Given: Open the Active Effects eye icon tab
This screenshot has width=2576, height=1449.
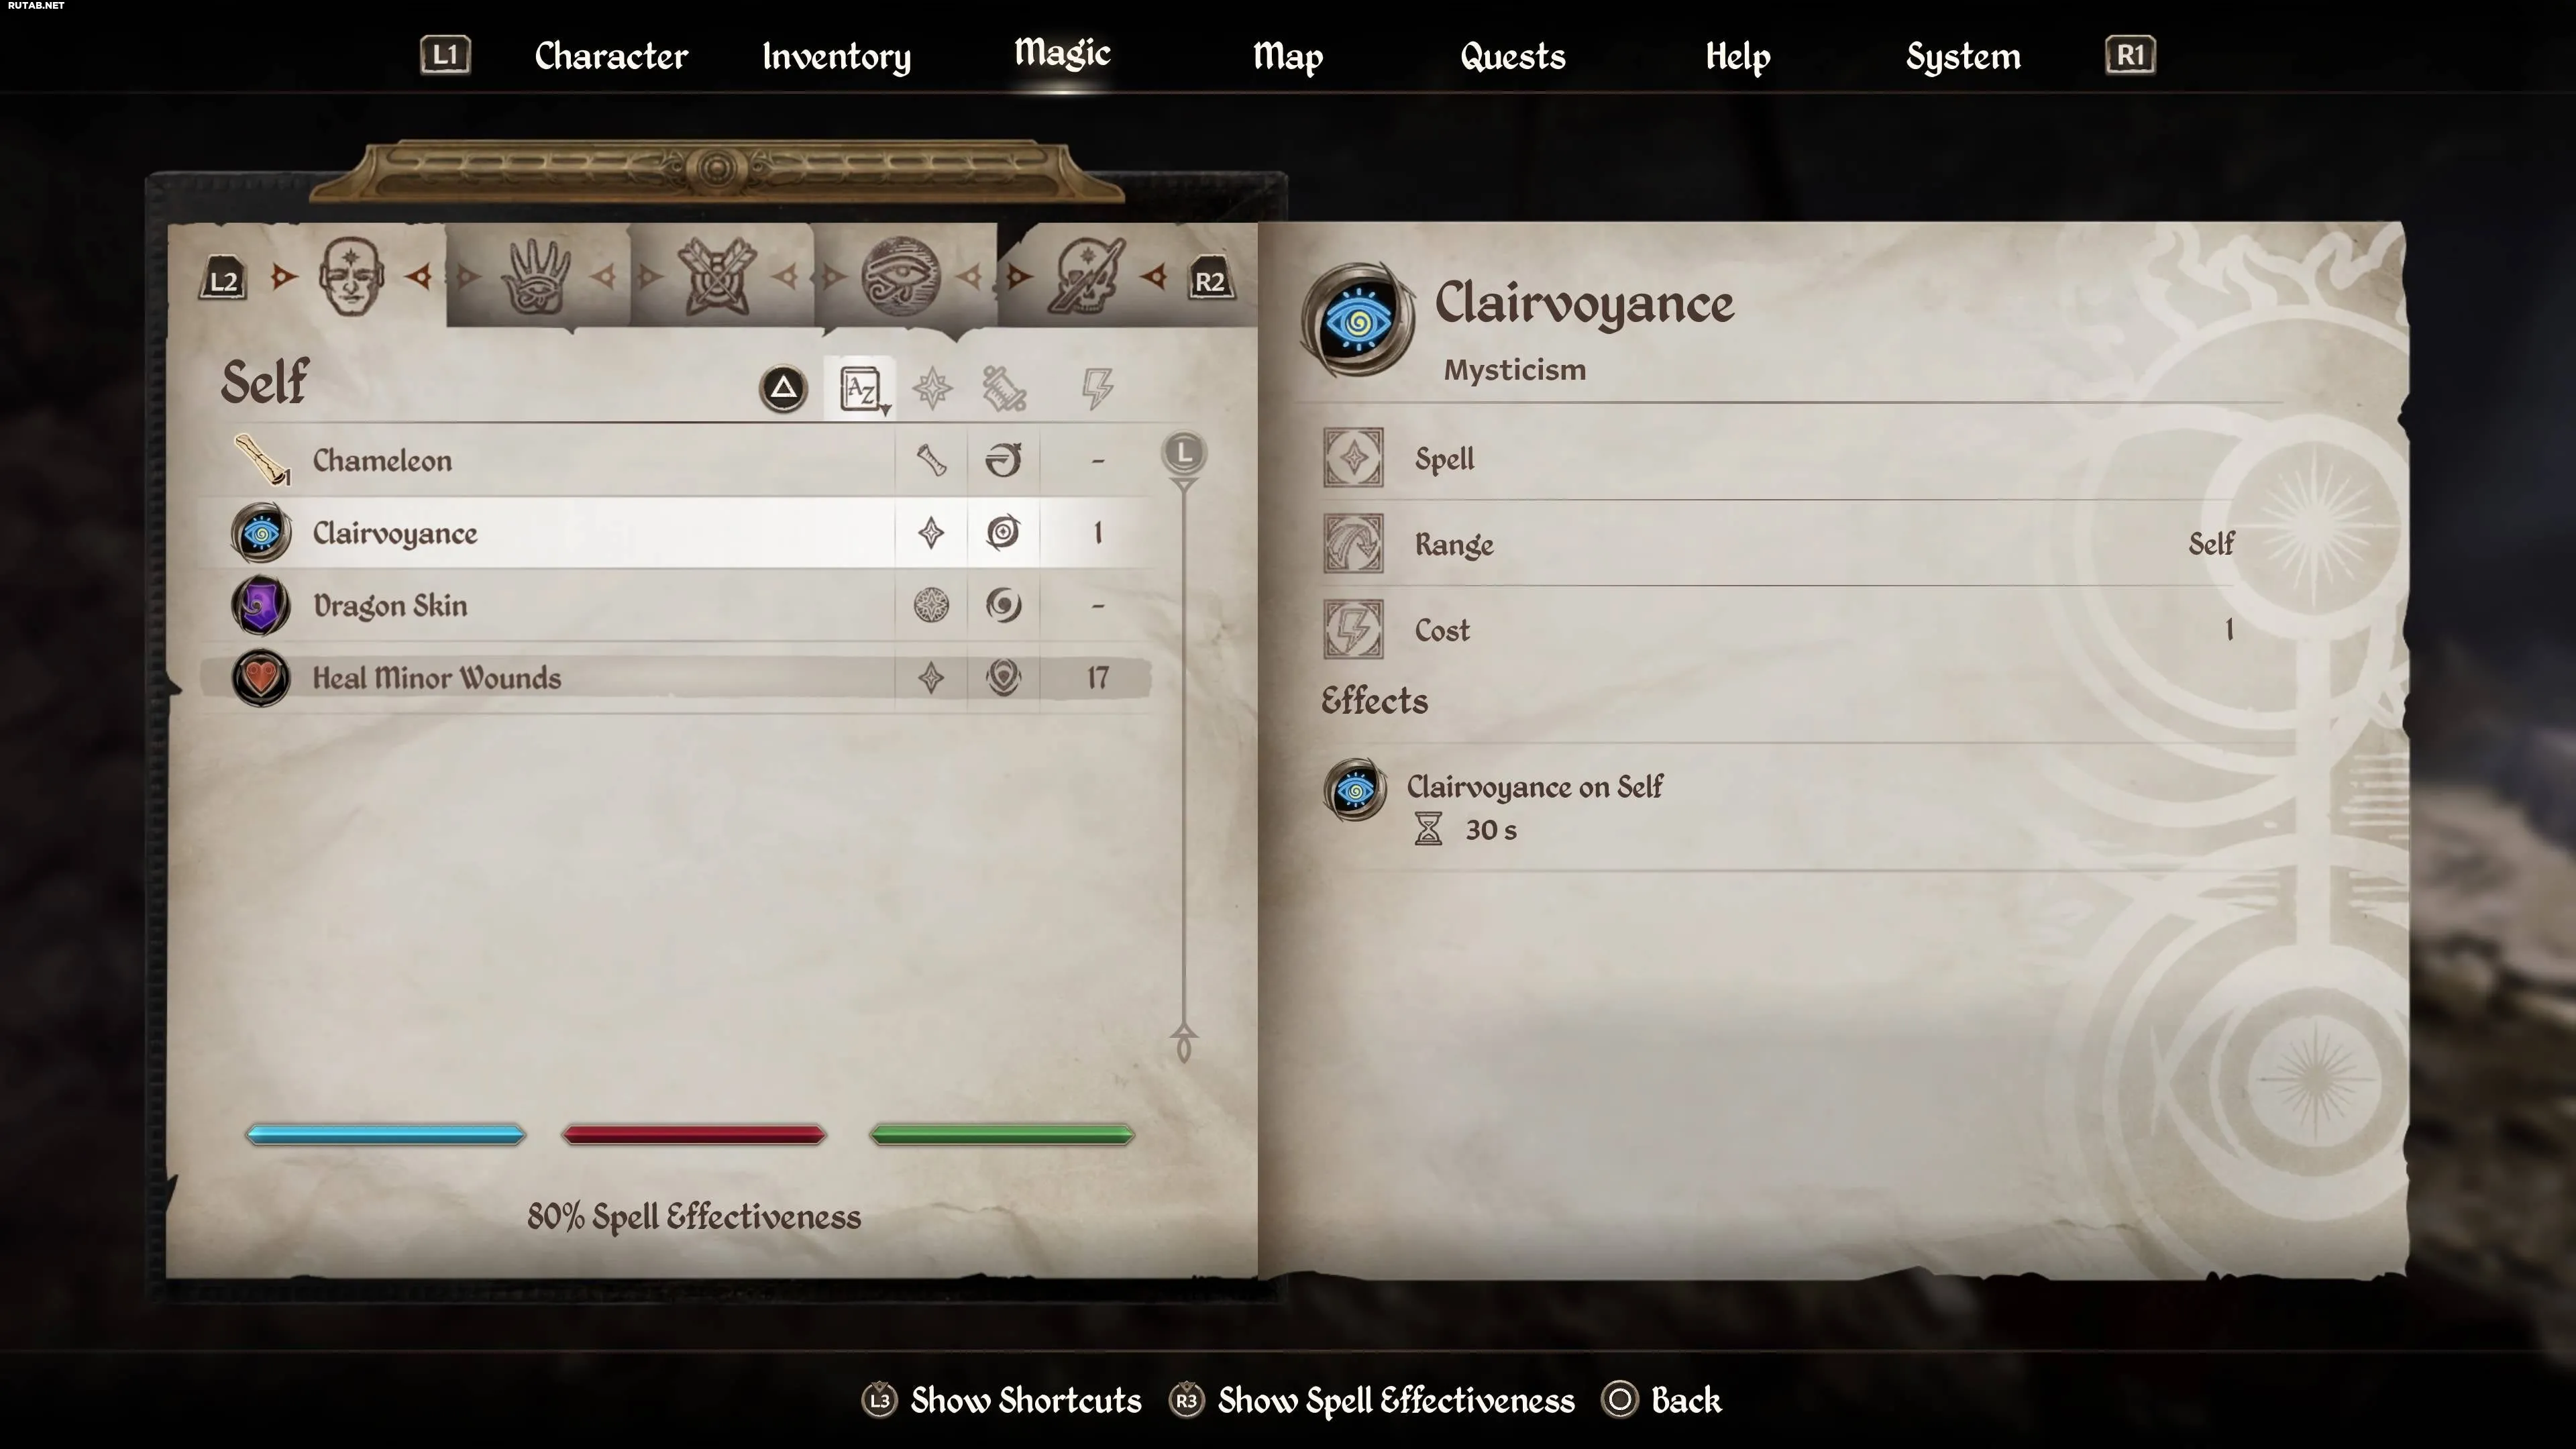Looking at the screenshot, I should point(900,276).
